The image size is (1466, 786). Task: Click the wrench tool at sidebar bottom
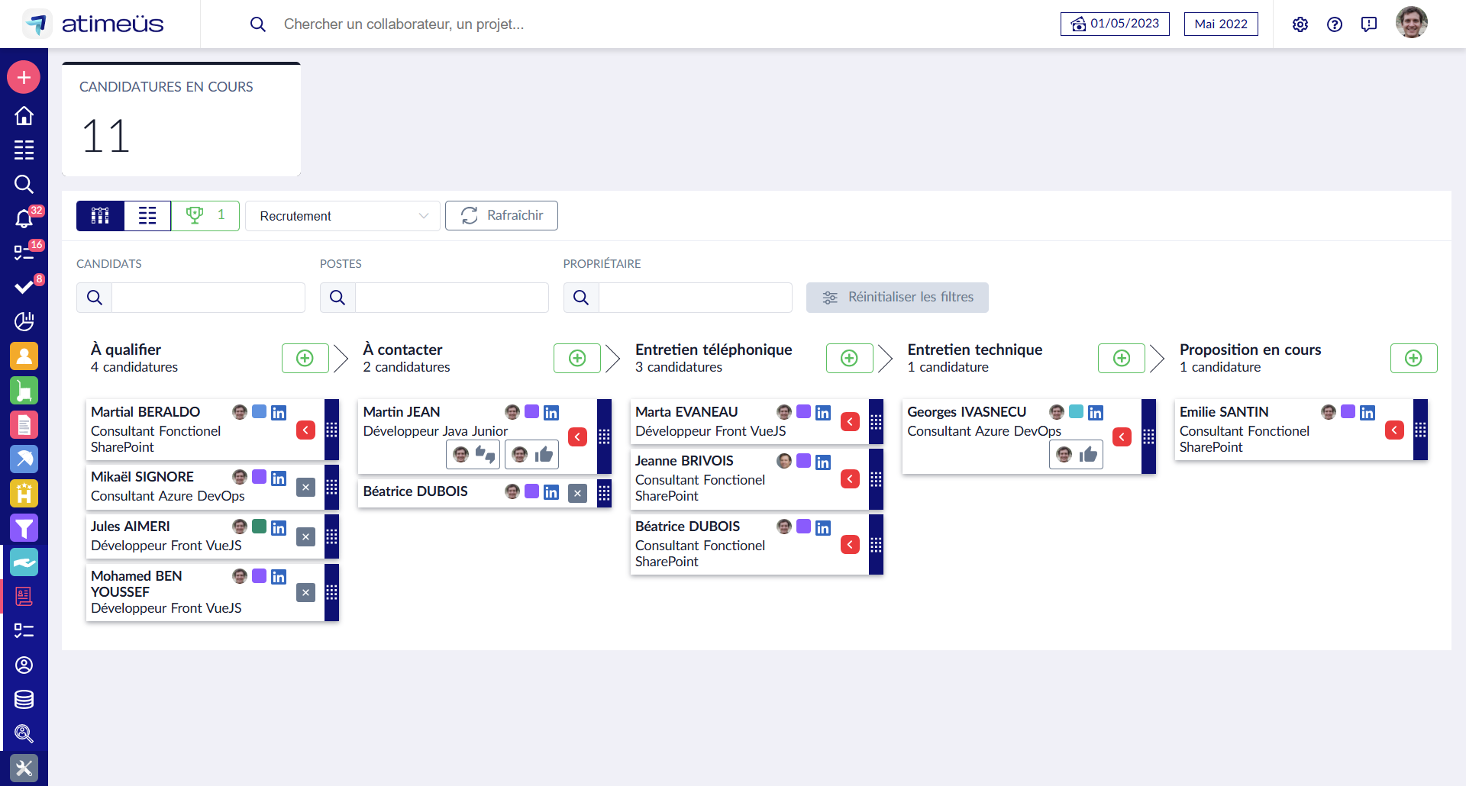pos(24,768)
